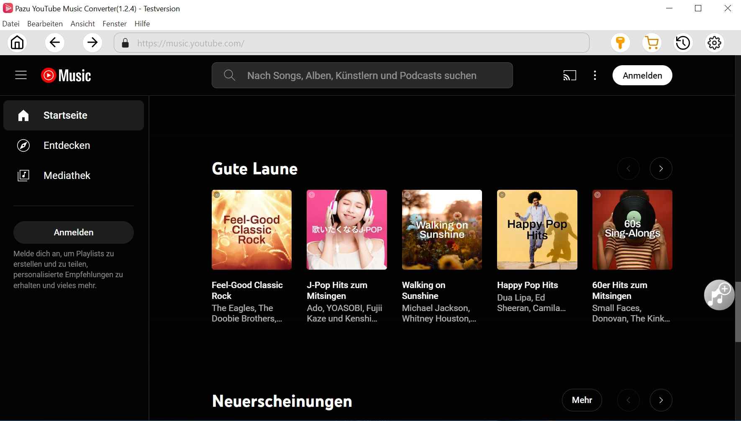Select Mediathek in the sidebar
The width and height of the screenshot is (741, 421).
tap(74, 176)
